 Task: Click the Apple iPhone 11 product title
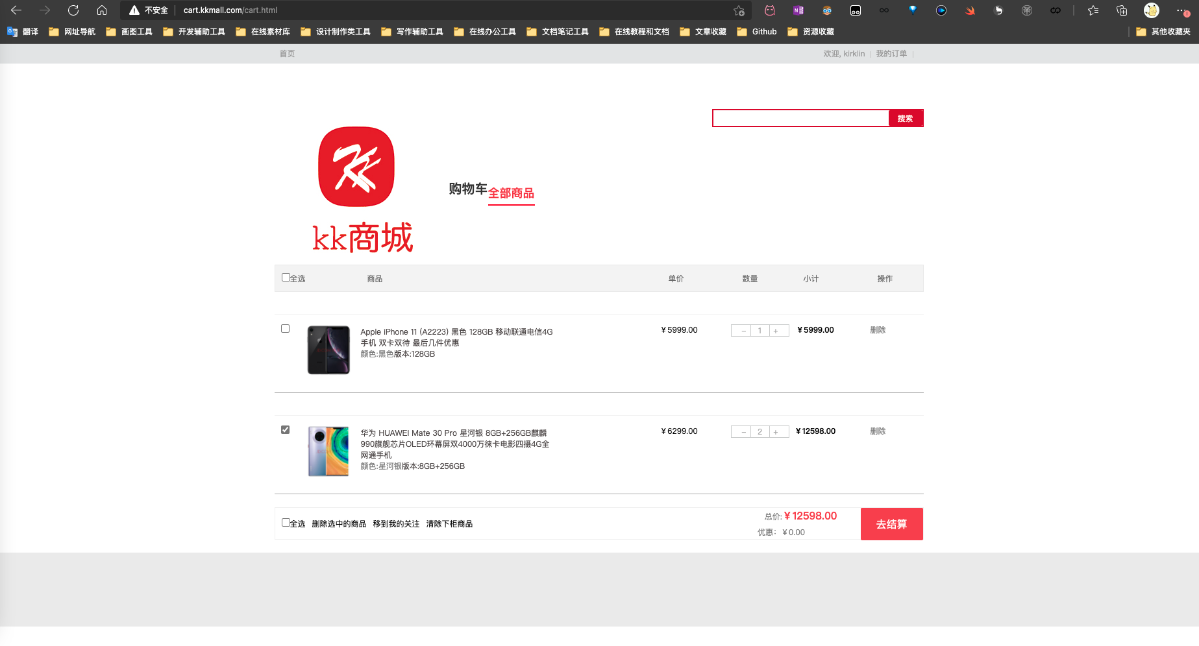pyautogui.click(x=456, y=337)
